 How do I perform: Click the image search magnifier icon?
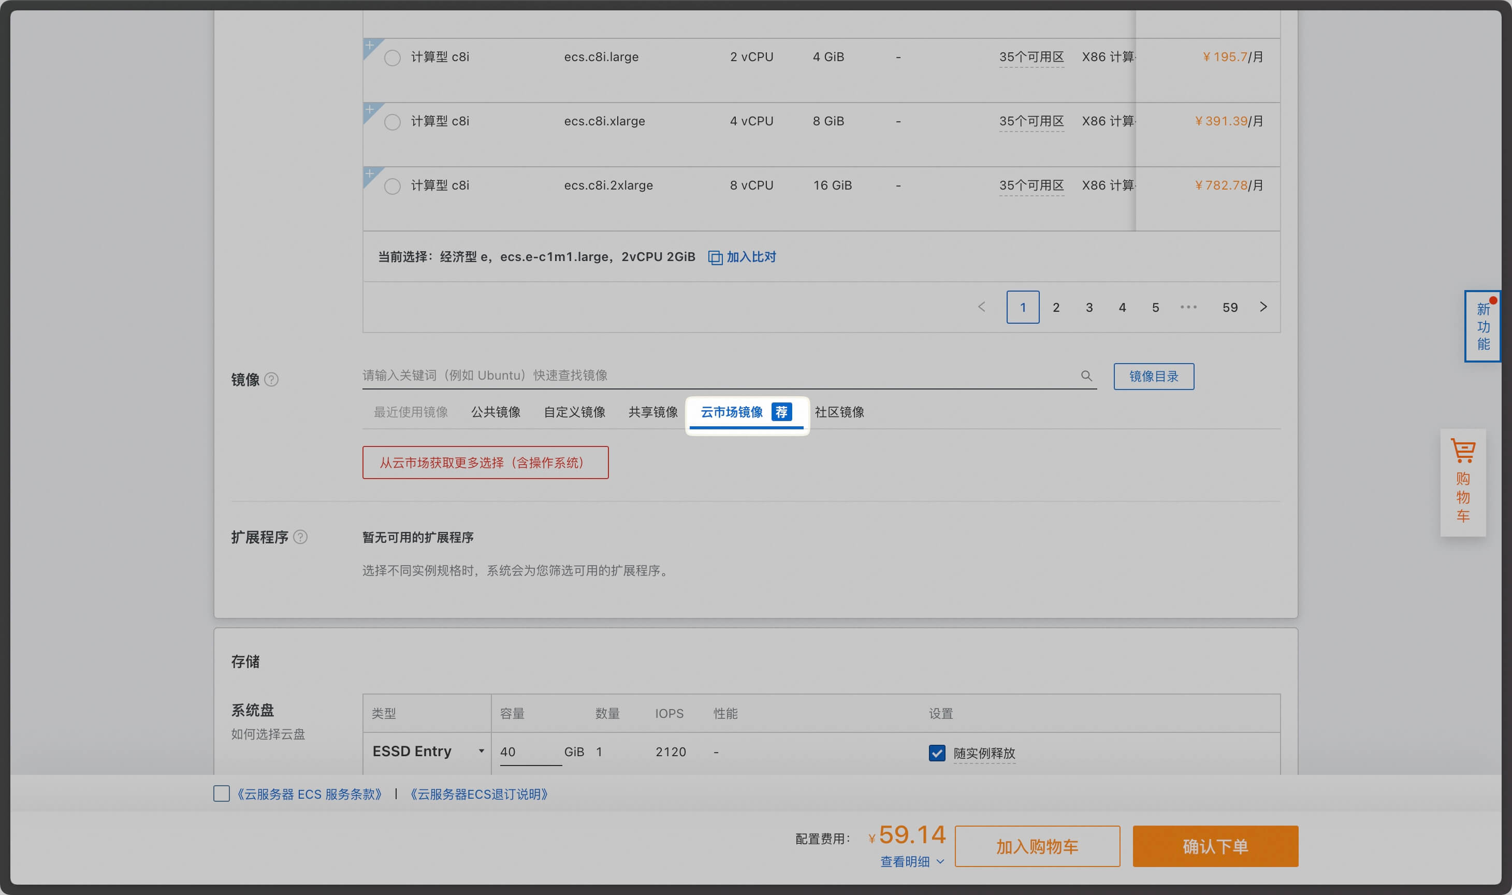[x=1086, y=375]
